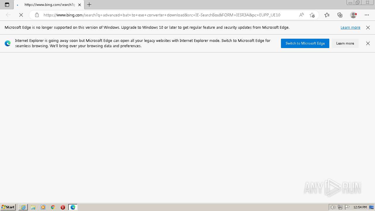Launch Internet Explorer from taskbar
The width and height of the screenshot is (375, 211).
tap(23, 207)
